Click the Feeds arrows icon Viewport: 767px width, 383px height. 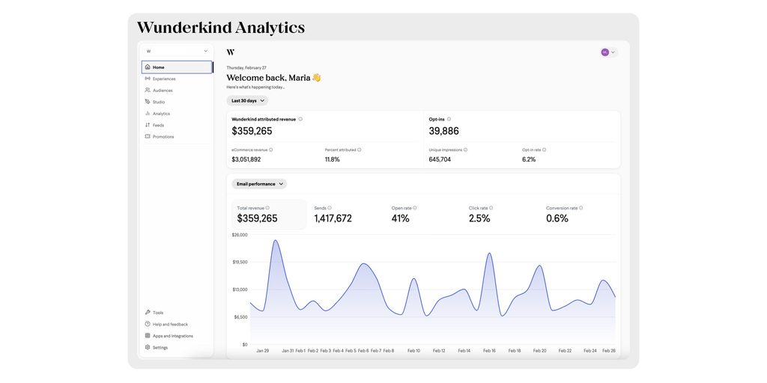coord(148,125)
